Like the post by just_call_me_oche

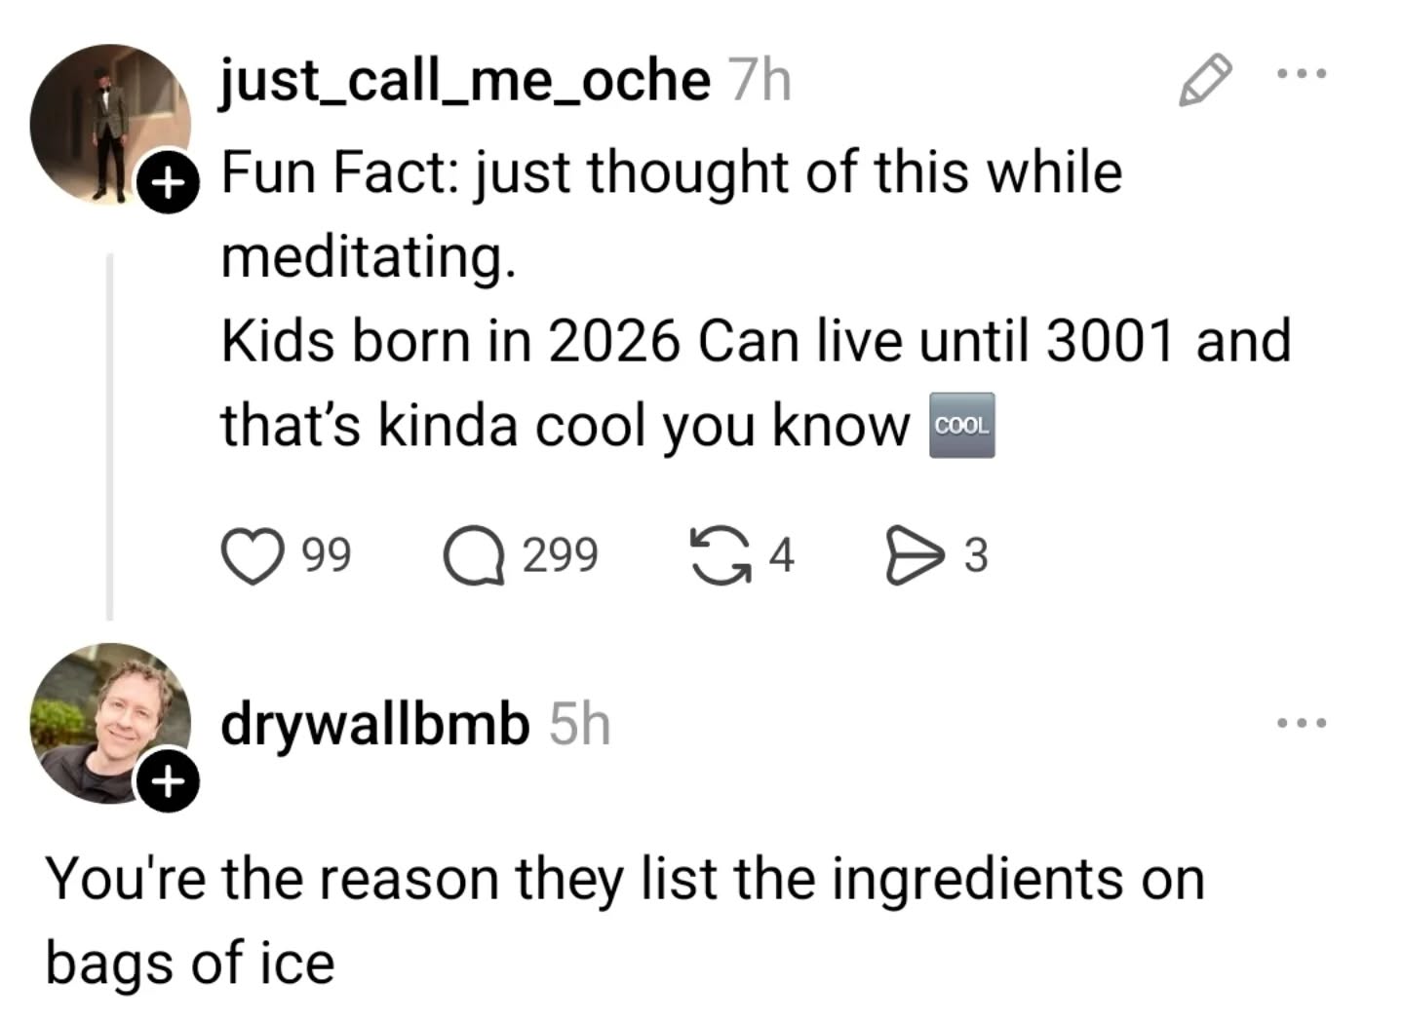tap(253, 555)
